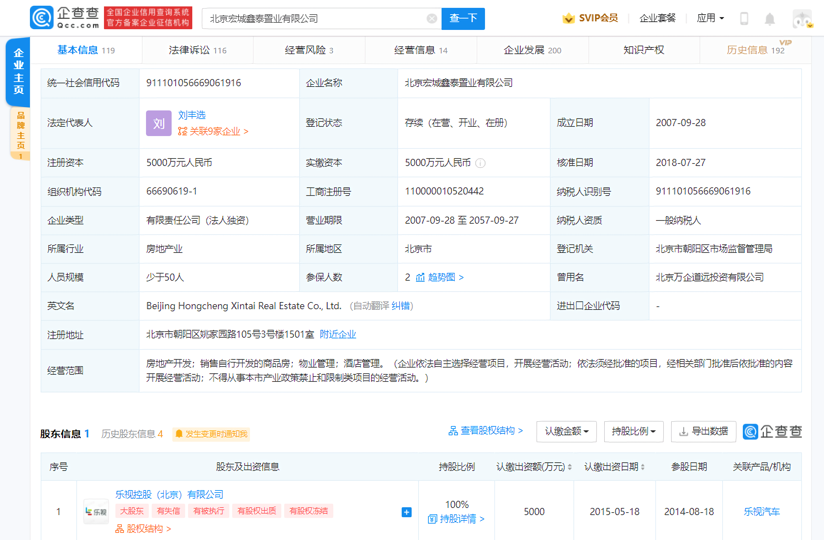Click the user avatar icon
The image size is (824, 540).
pos(802,19)
